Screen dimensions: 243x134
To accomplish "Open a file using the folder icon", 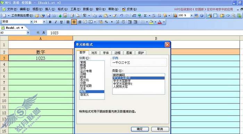I will coord(37,16).
